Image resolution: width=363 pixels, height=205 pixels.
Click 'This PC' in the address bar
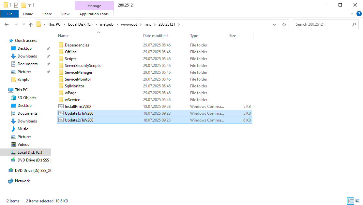point(54,24)
